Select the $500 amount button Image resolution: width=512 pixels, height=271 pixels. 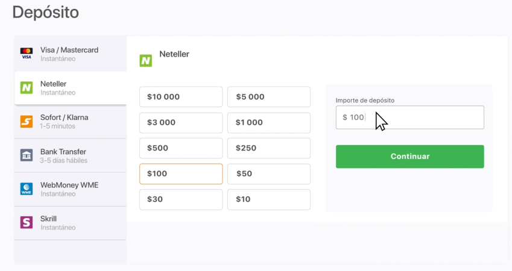181,148
